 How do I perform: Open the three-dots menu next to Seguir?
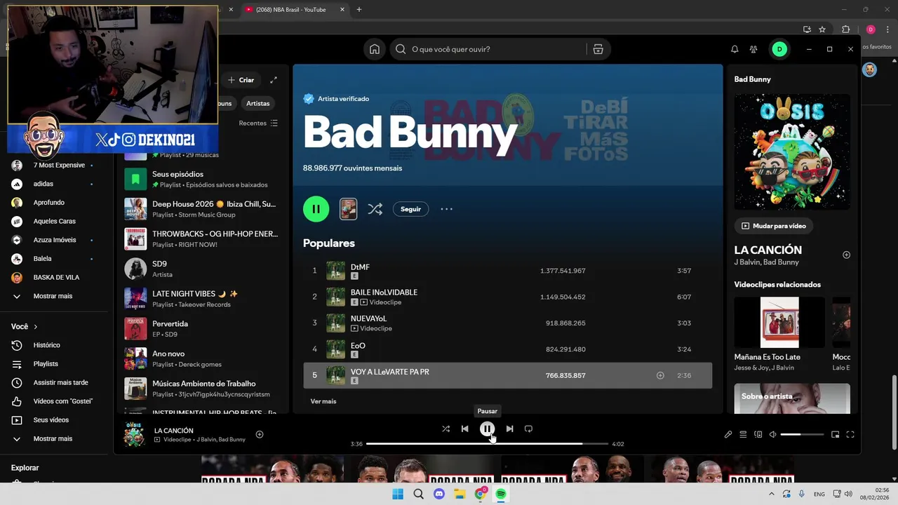[x=447, y=209]
